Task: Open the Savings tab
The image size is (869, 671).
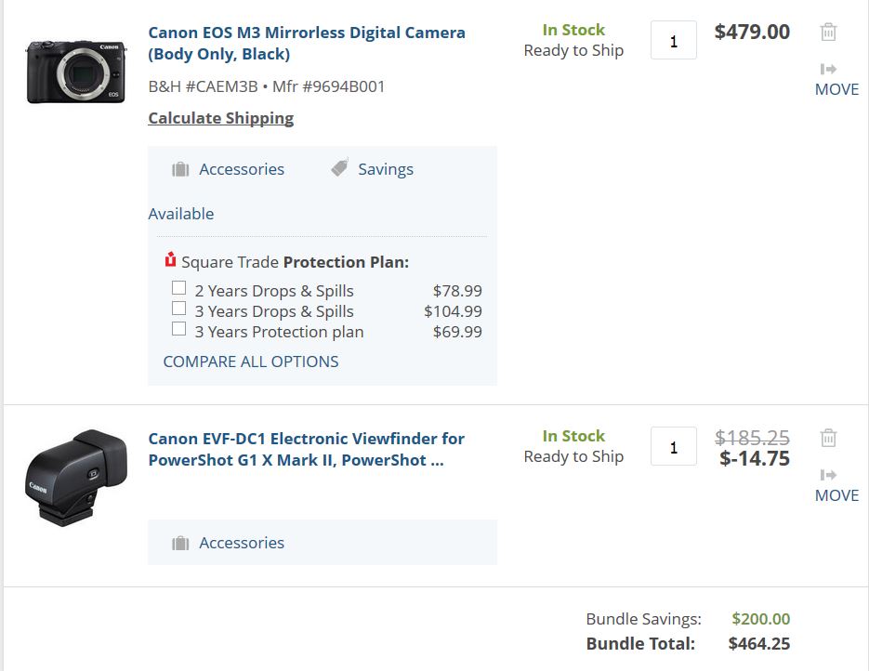Action: (x=385, y=169)
